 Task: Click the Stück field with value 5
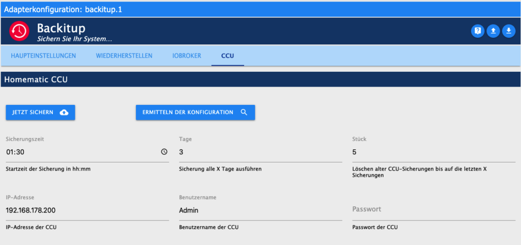(433, 152)
